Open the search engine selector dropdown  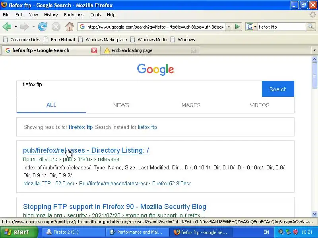[x=252, y=27]
